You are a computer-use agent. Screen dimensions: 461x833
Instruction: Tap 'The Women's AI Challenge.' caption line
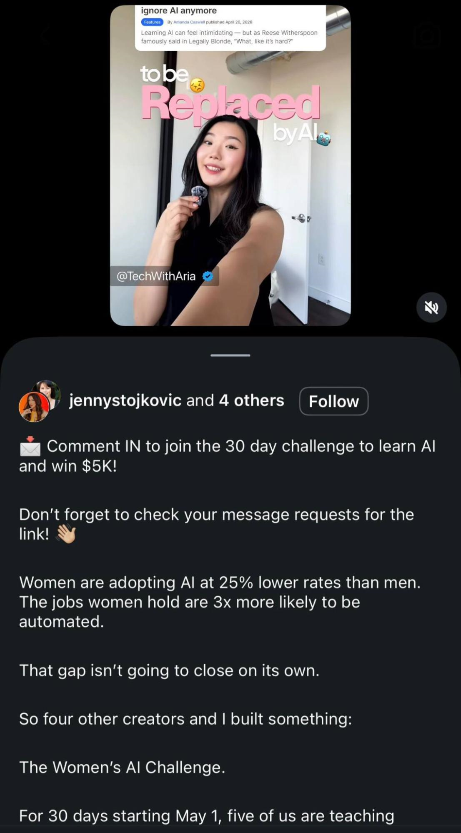click(122, 767)
